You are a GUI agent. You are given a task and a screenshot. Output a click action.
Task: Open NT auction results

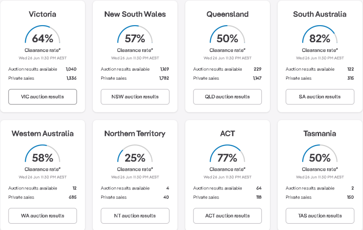coord(135,216)
